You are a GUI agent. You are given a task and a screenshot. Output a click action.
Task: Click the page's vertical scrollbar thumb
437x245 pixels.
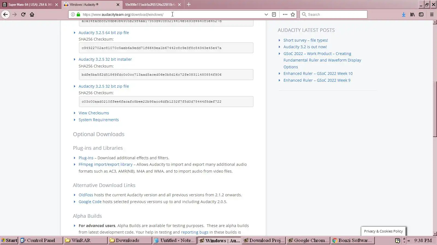pyautogui.click(x=435, y=109)
